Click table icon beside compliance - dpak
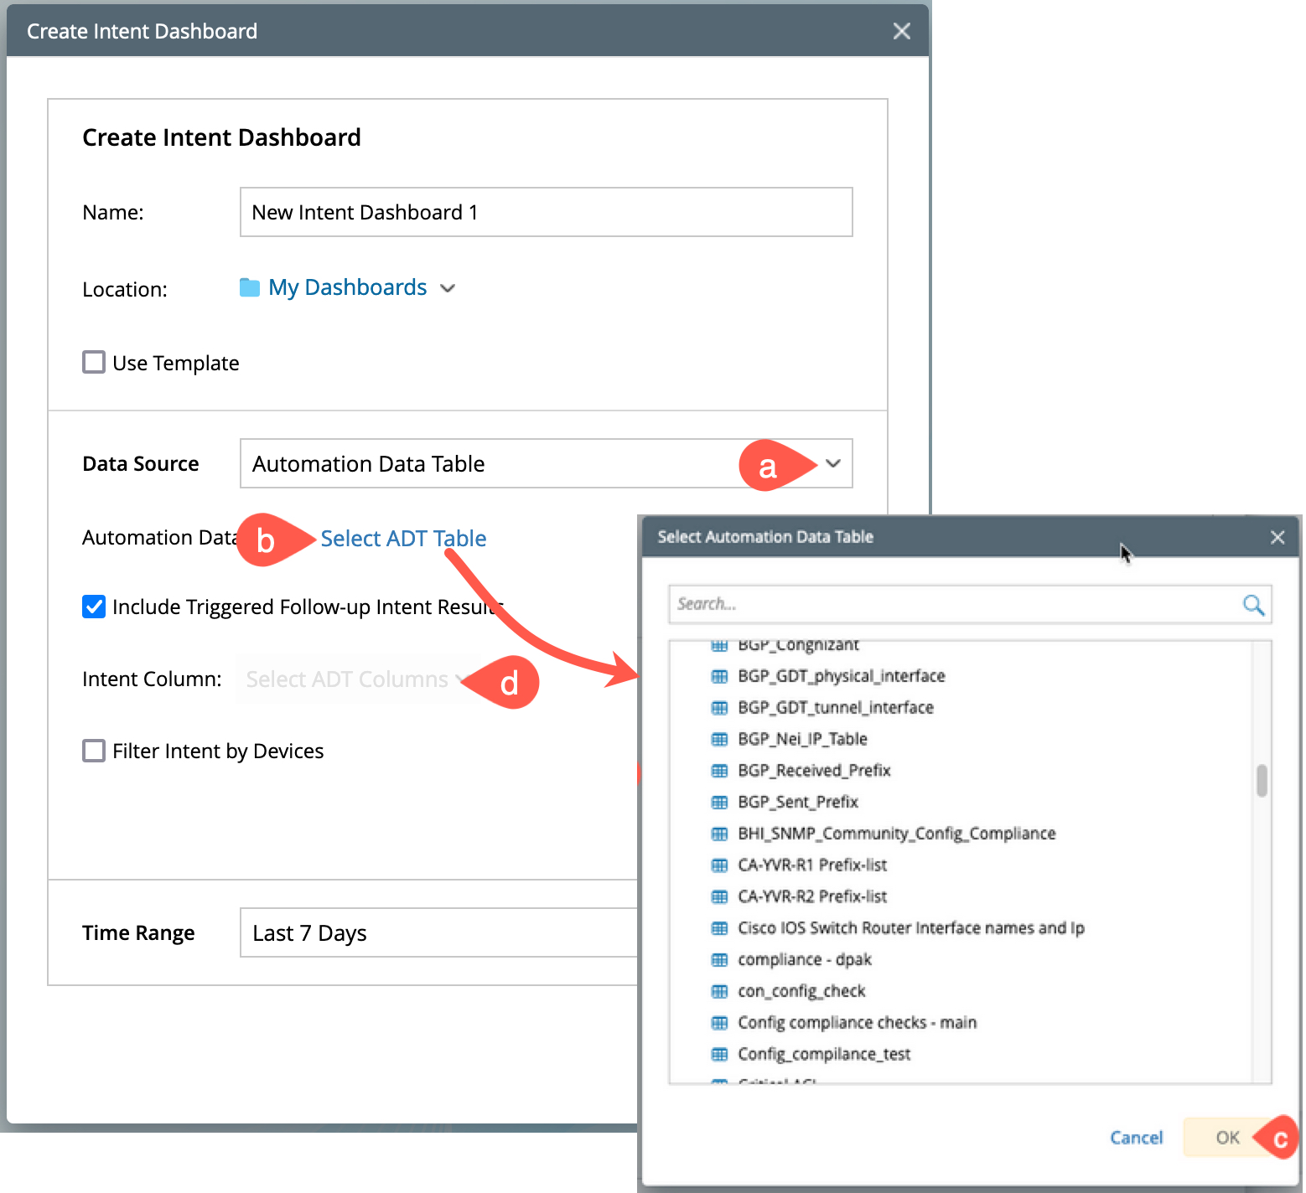This screenshot has width=1306, height=1193. coord(719,959)
